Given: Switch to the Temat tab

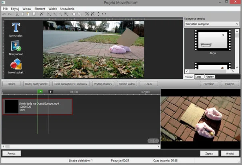Looking at the screenshot, I should (x=189, y=77).
